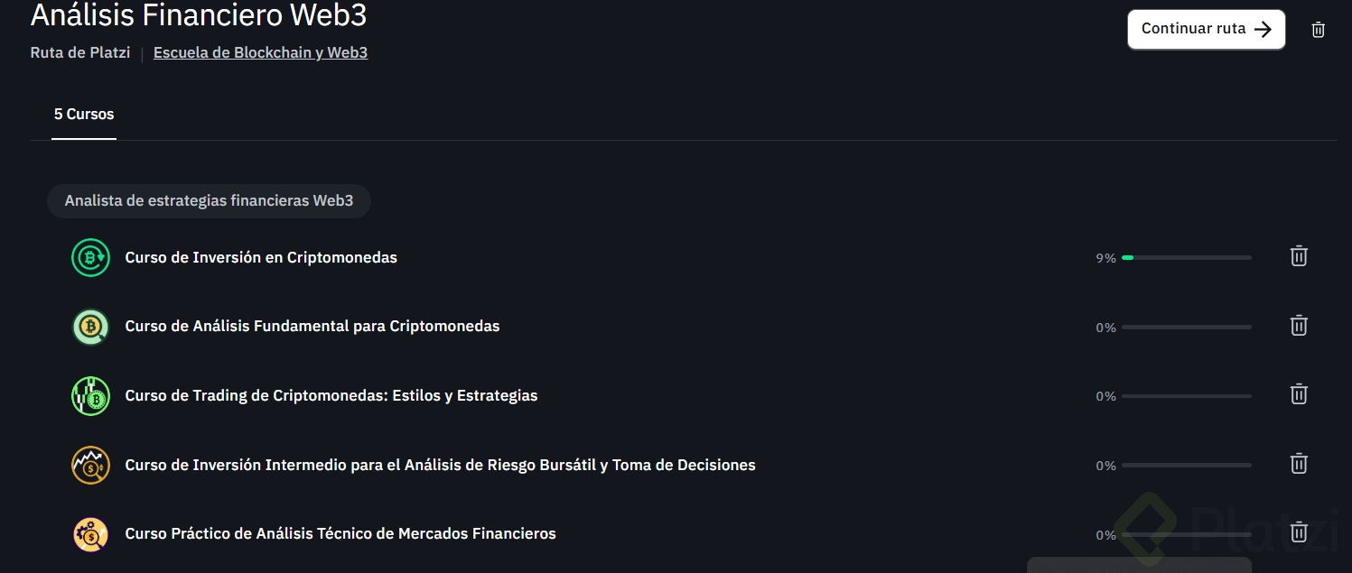Open Curso de Inversión en Criptomonedas
The height and width of the screenshot is (573, 1352).
pyautogui.click(x=261, y=257)
